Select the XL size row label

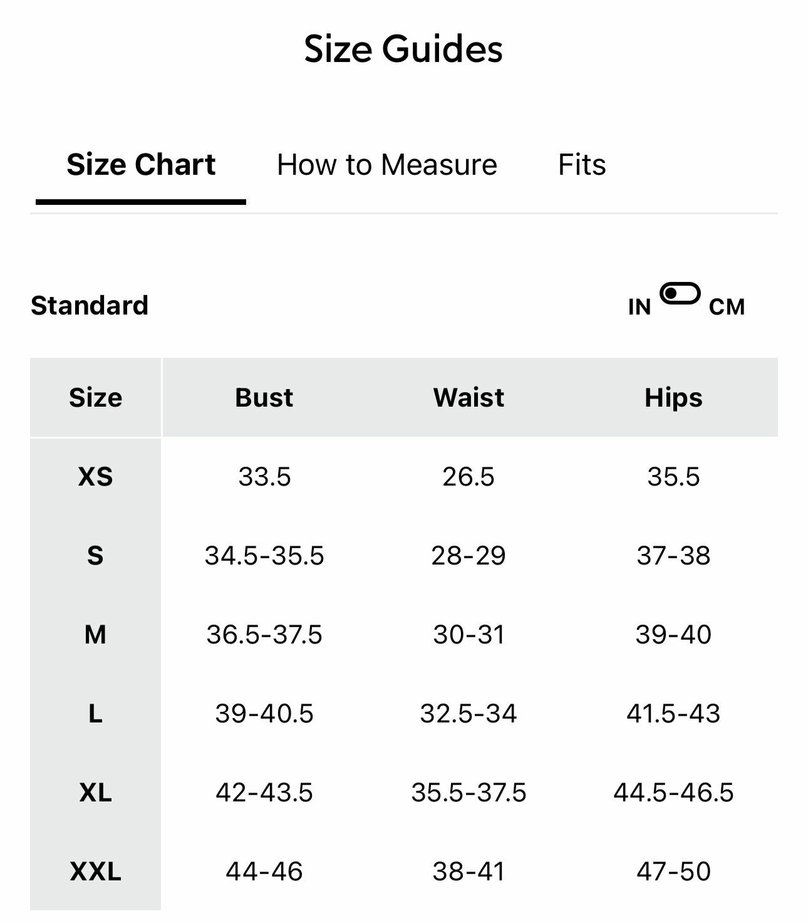tap(95, 793)
